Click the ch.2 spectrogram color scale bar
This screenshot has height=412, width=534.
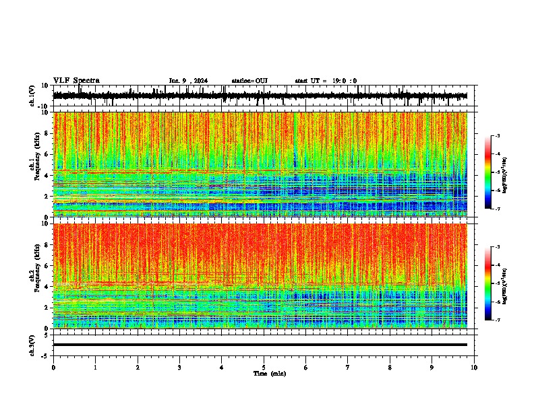pyautogui.click(x=488, y=283)
